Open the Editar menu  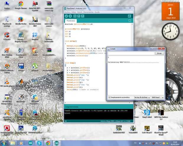point(74,12)
